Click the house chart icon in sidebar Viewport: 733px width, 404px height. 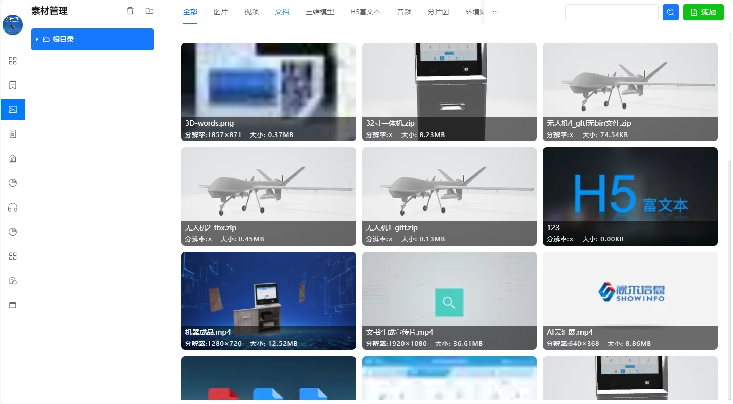click(x=13, y=158)
